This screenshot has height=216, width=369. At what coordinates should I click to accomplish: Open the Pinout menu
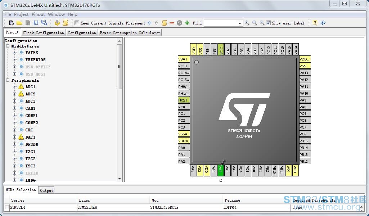pos(38,14)
